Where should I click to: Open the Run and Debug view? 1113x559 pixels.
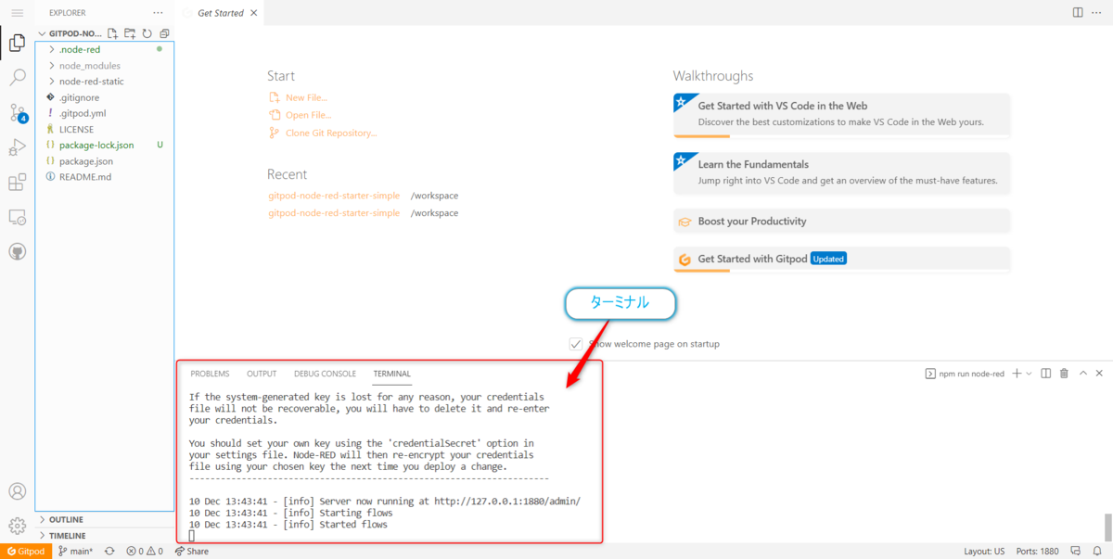(17, 147)
